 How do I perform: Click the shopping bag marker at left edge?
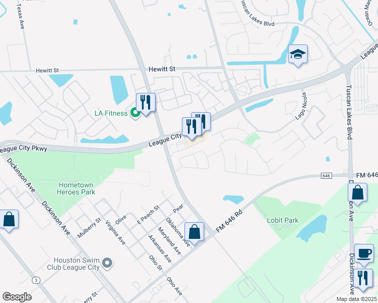[9, 220]
